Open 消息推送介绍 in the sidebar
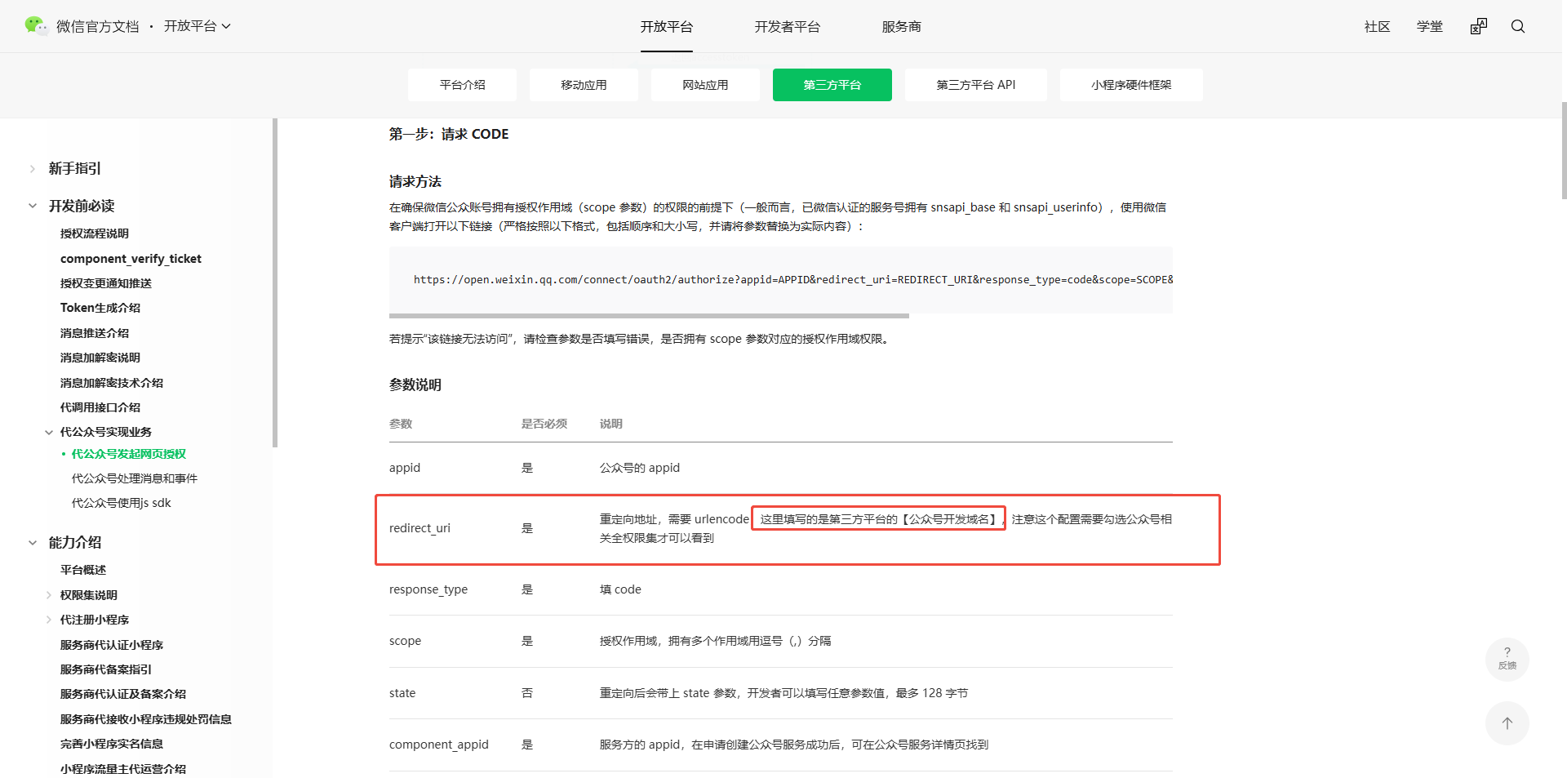Viewport: 1567px width, 778px height. (x=95, y=333)
